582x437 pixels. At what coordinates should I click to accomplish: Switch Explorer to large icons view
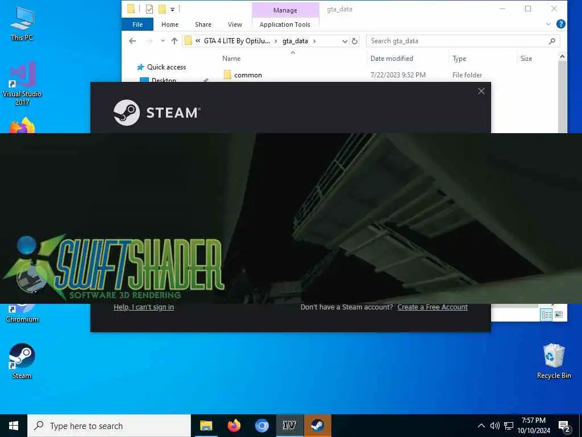[559, 315]
